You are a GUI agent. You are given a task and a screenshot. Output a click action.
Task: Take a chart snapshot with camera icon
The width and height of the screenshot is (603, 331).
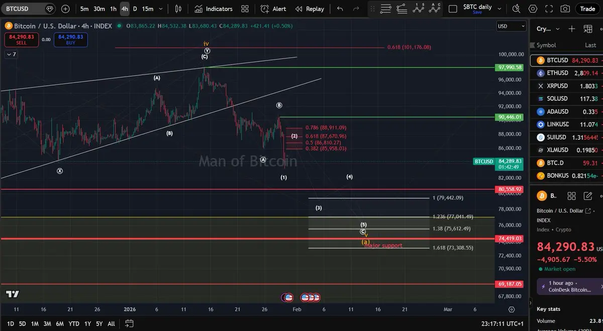coord(565,9)
